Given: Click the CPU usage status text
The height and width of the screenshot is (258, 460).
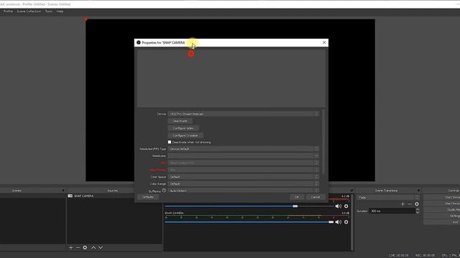Looking at the screenshot, I should [451, 255].
